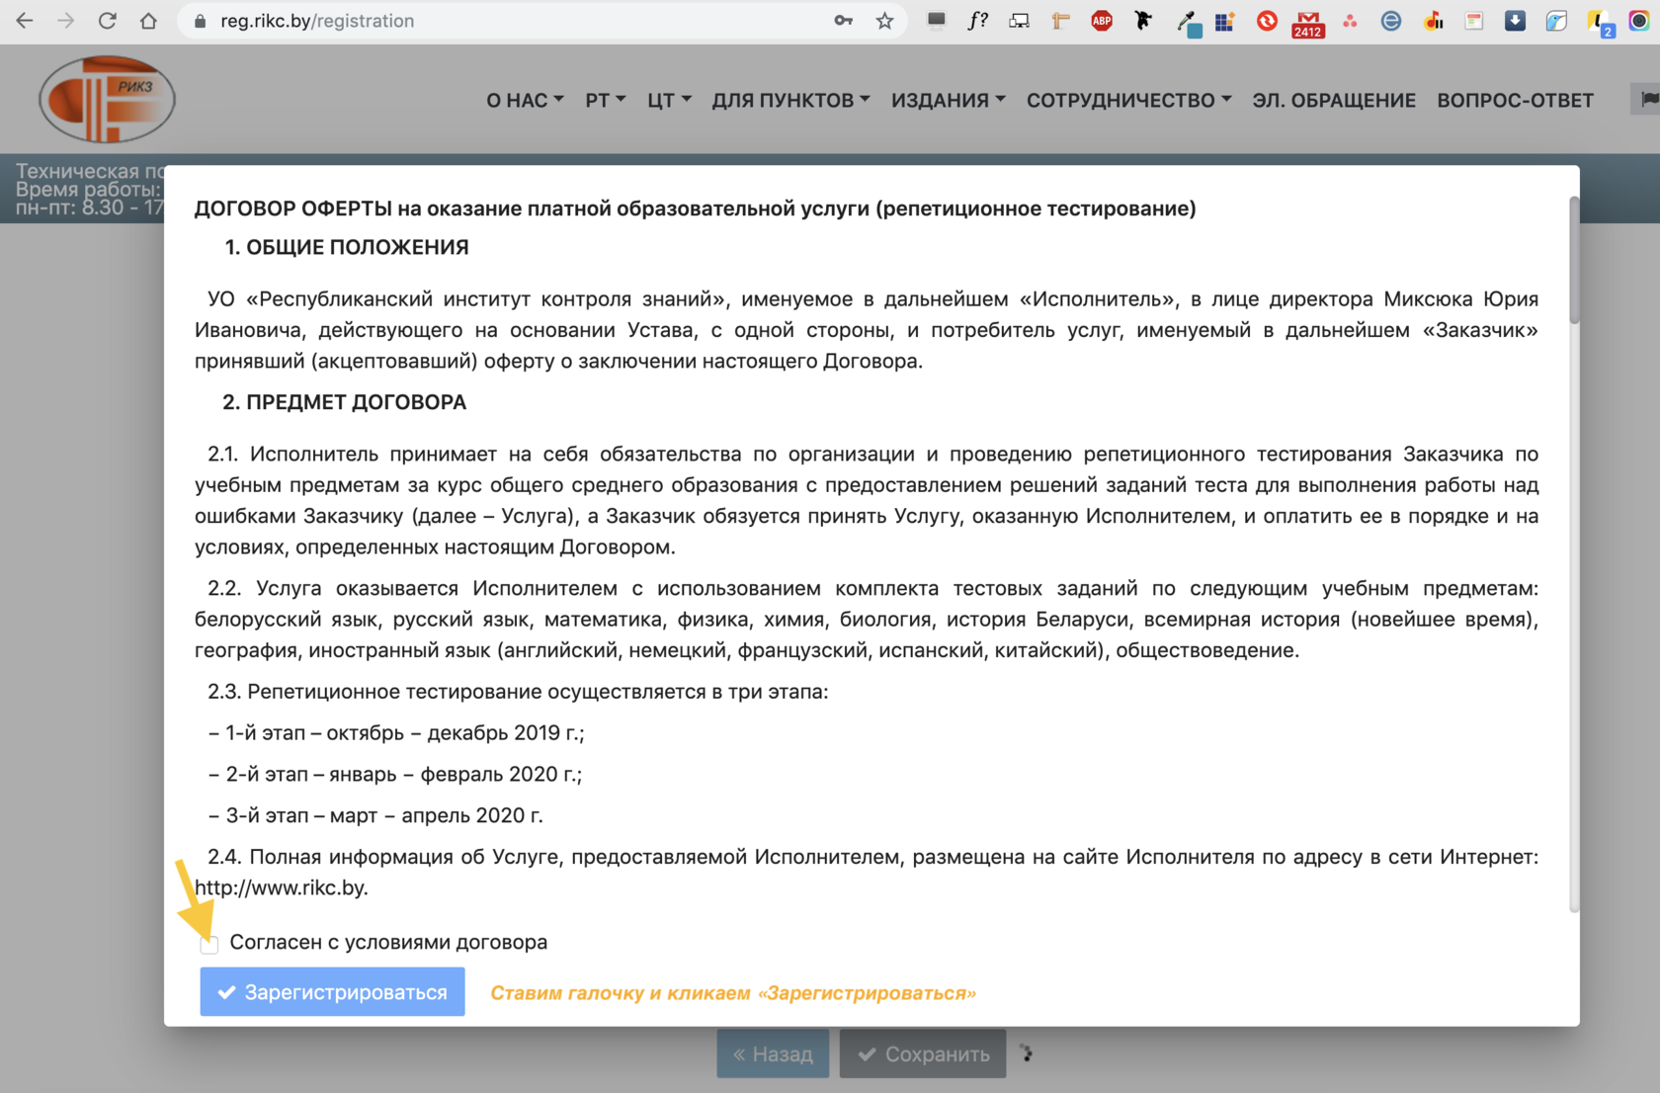Open the download arrow extension icon

[x=1515, y=21]
